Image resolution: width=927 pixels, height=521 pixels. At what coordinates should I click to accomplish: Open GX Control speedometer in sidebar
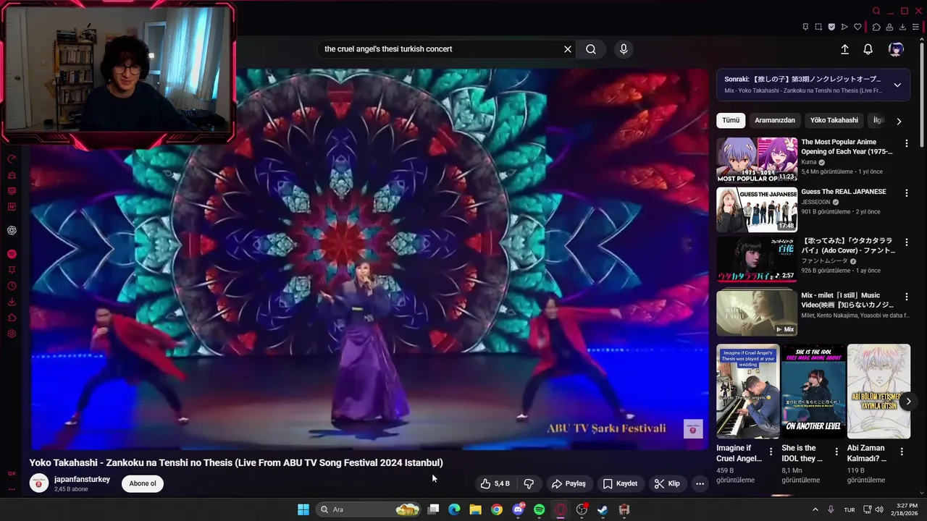(x=12, y=159)
